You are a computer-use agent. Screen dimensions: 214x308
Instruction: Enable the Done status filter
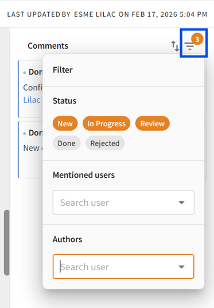click(67, 143)
